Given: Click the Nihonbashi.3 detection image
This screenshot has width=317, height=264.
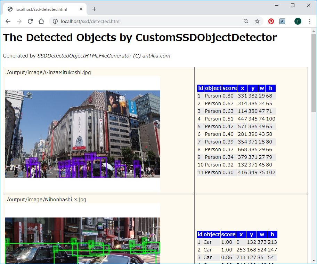Looking at the screenshot, I should pos(82,233).
